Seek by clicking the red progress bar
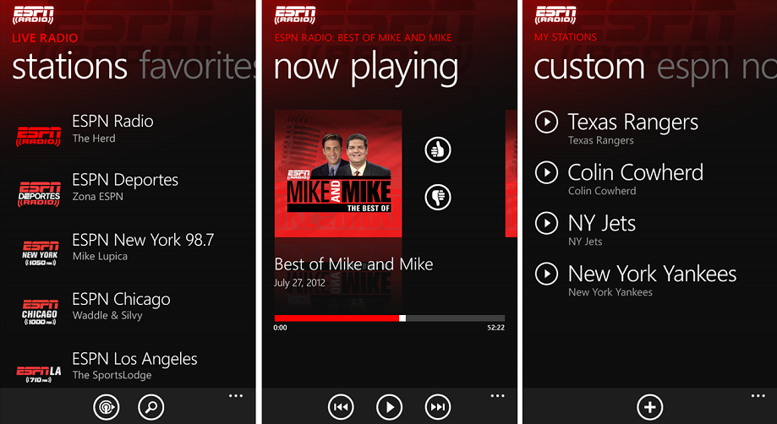The width and height of the screenshot is (777, 424). [337, 318]
